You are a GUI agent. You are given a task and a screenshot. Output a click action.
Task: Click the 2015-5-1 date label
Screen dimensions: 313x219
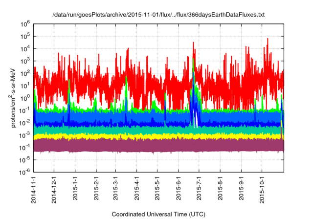pyautogui.click(x=157, y=188)
